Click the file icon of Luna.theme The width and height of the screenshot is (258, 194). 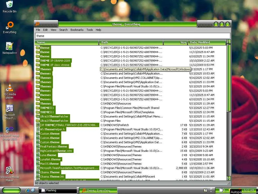[38, 155]
